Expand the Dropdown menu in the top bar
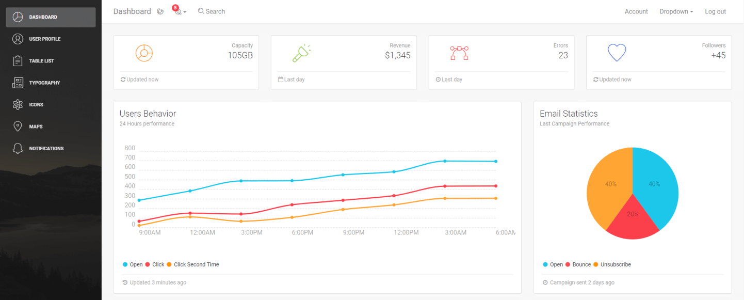This screenshot has width=744, height=300. pyautogui.click(x=676, y=11)
